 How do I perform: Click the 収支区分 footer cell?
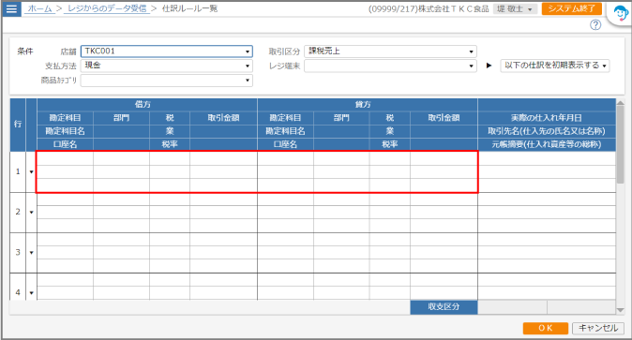444,307
